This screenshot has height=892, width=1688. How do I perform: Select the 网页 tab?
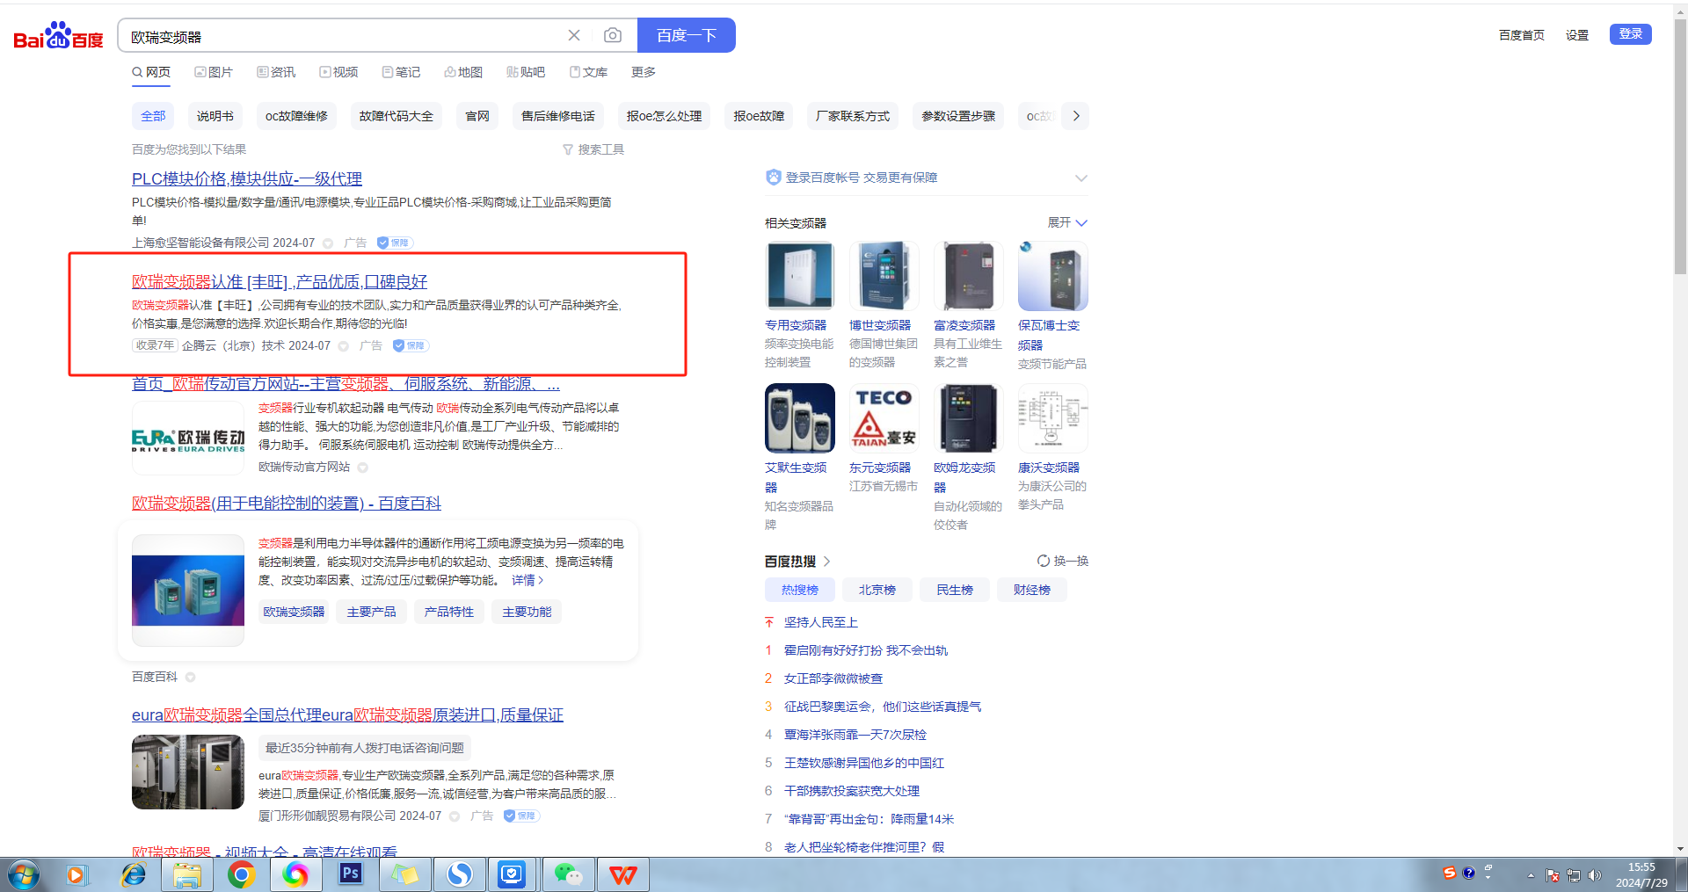tap(151, 72)
